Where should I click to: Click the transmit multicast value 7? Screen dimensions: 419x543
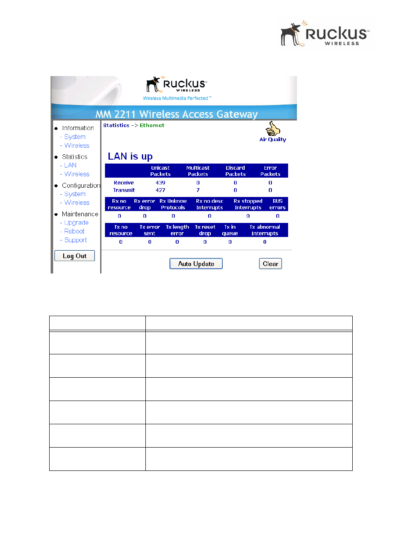[198, 190]
